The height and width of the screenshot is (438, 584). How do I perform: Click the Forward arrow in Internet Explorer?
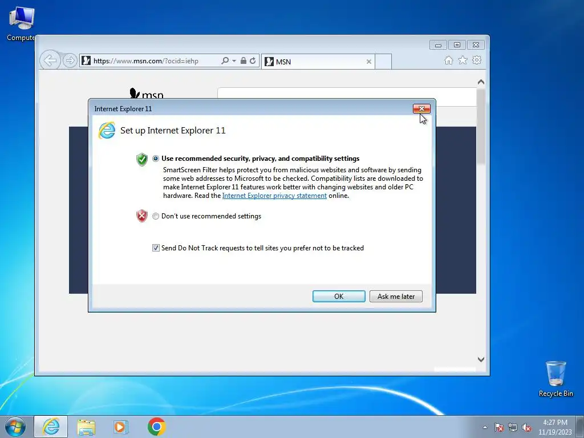pyautogui.click(x=70, y=60)
